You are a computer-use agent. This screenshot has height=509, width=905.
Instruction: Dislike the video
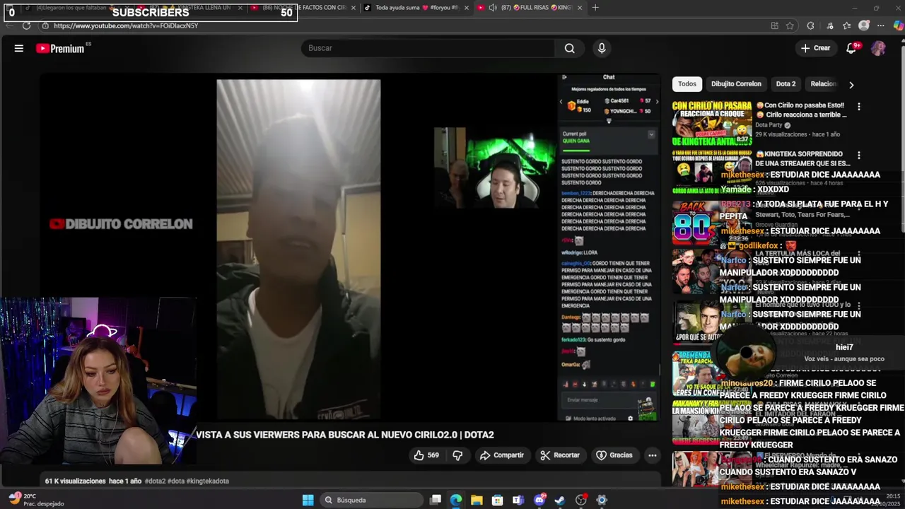[x=457, y=455]
